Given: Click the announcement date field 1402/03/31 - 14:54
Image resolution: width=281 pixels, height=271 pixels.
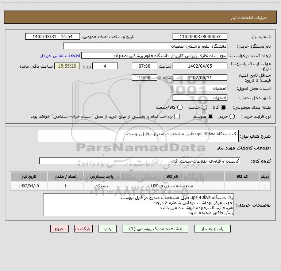Looking at the screenshot, I should 53,37.
